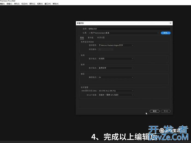The width and height of the screenshot is (191, 143).
Task: Open the HDR graphics white 203 dropdown
Action: coord(116,91)
